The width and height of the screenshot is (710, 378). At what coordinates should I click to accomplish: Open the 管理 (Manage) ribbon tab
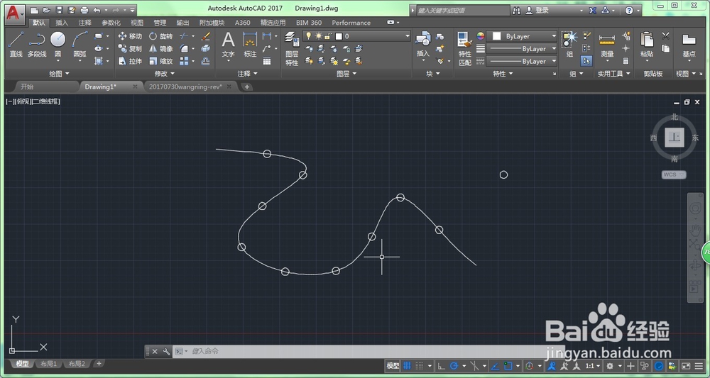pyautogui.click(x=160, y=23)
